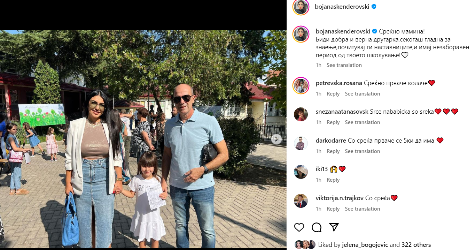Like the post with the heart icon

[x=299, y=227]
